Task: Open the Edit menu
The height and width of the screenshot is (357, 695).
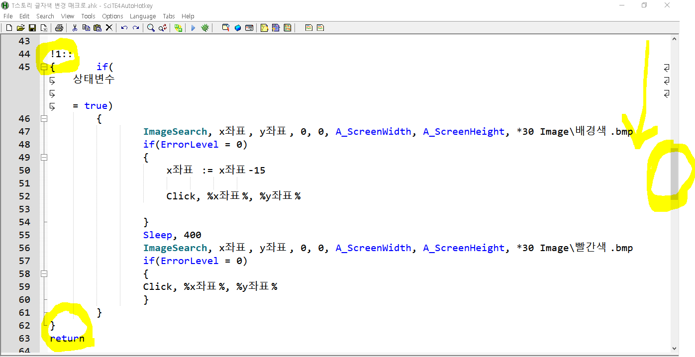Action: point(24,16)
